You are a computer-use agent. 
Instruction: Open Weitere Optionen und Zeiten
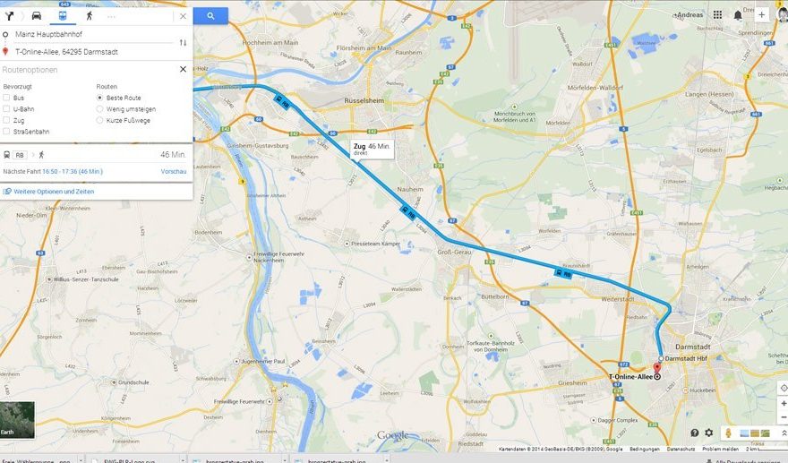(54, 192)
